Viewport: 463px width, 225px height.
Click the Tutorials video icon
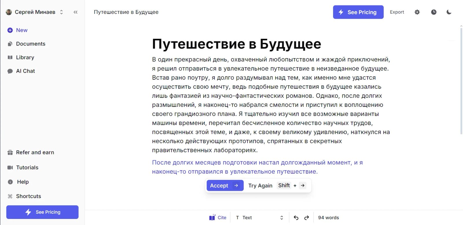(10, 167)
